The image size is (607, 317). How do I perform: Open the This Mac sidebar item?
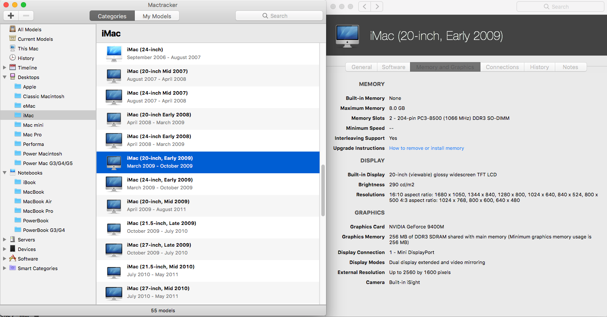point(28,49)
